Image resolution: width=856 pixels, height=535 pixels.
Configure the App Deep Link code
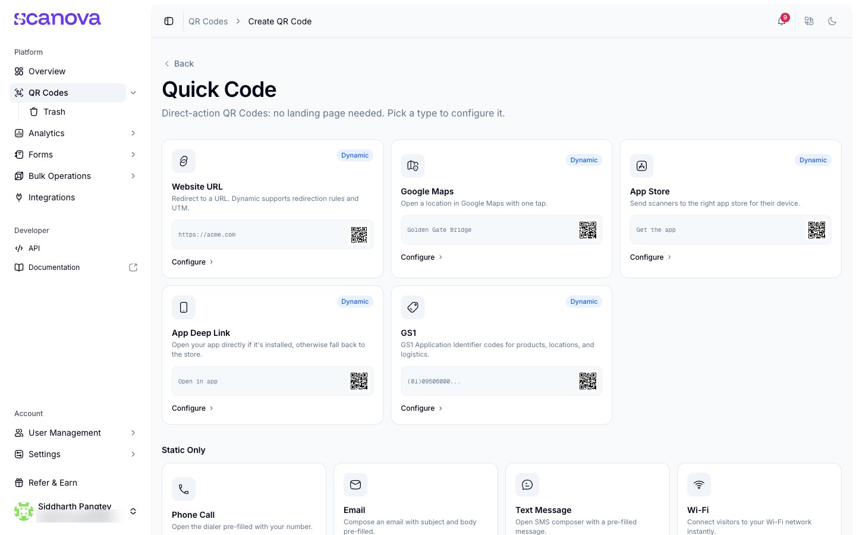[193, 408]
